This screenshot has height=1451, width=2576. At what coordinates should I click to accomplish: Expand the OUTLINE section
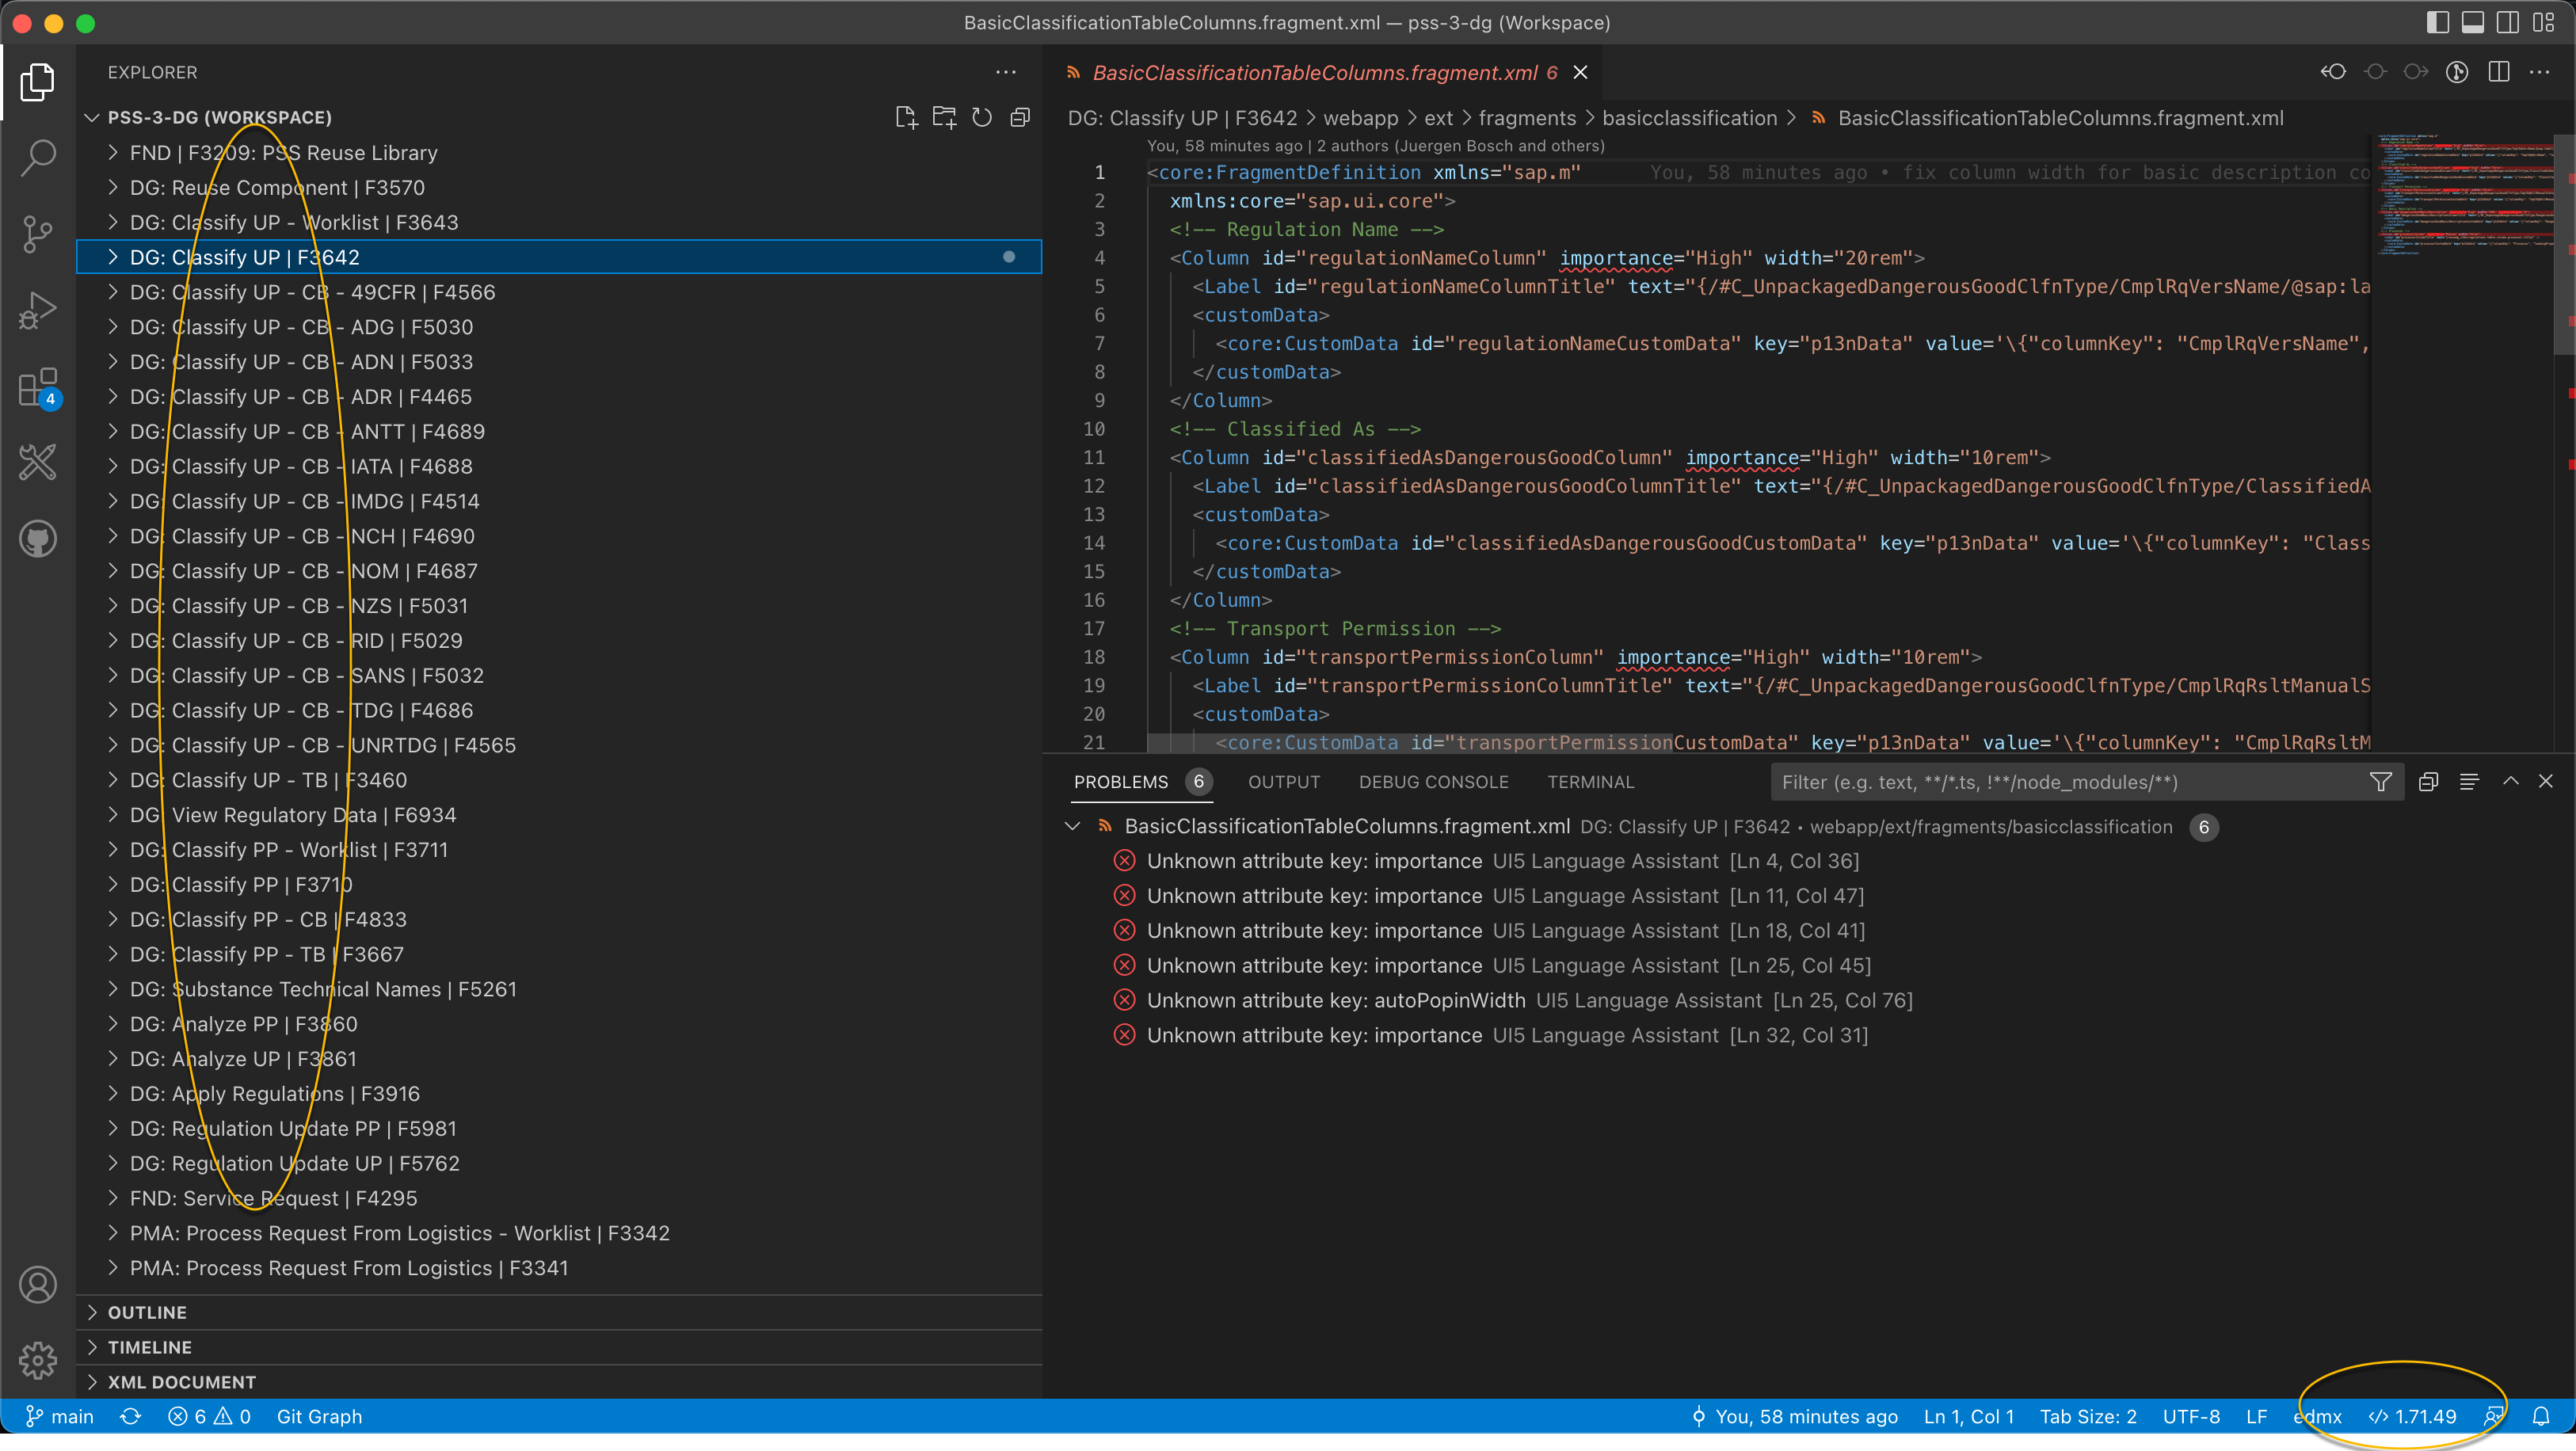(147, 1312)
